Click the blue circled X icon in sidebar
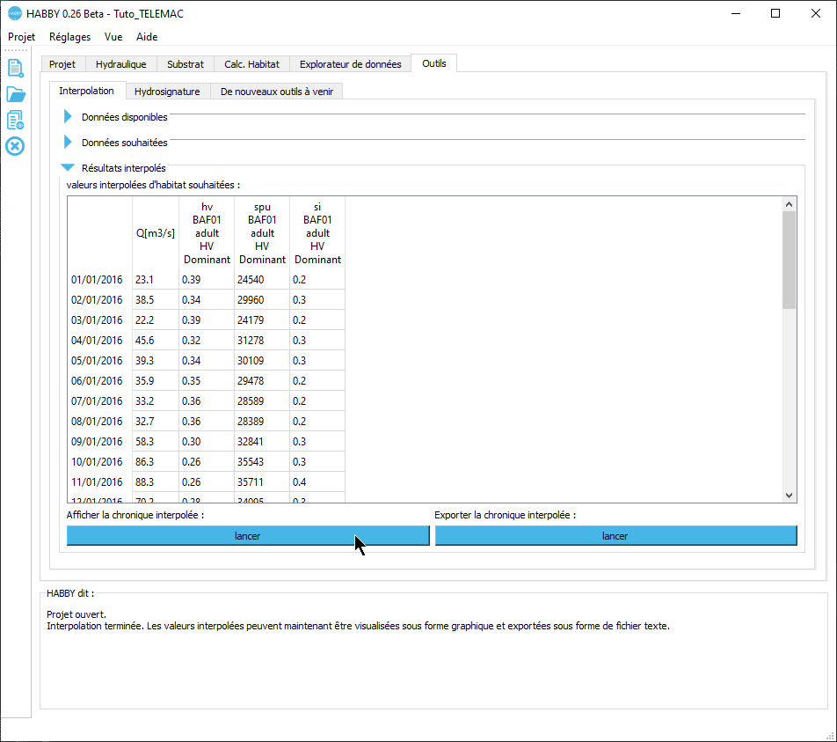 click(15, 146)
